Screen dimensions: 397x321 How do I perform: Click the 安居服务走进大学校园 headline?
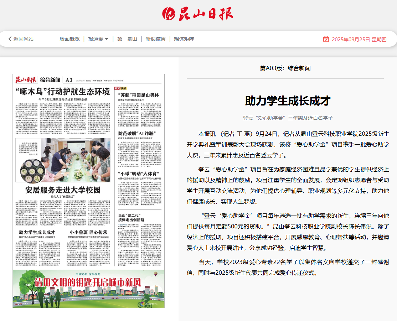coord(62,190)
